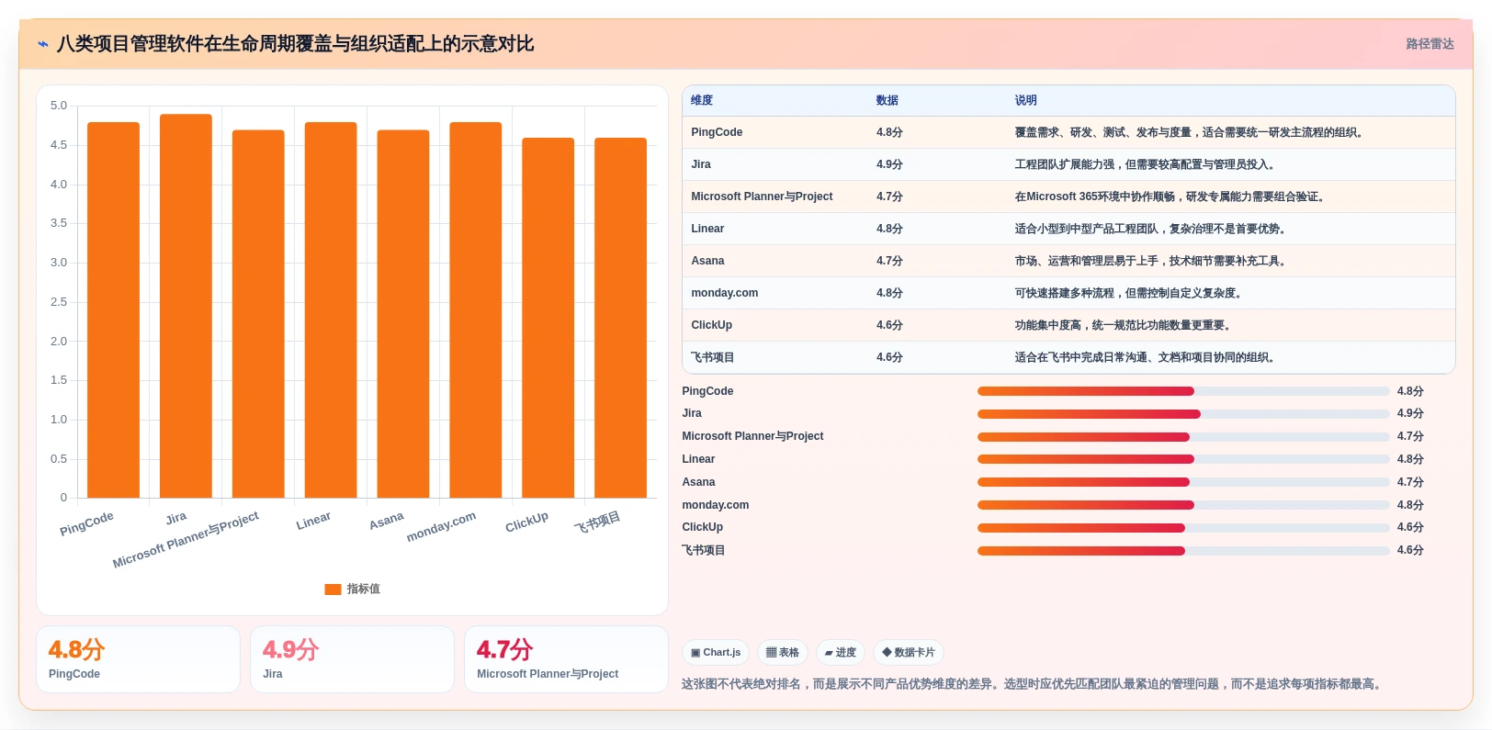Click the Microsoft Planner与Project progress bar

point(1183,437)
